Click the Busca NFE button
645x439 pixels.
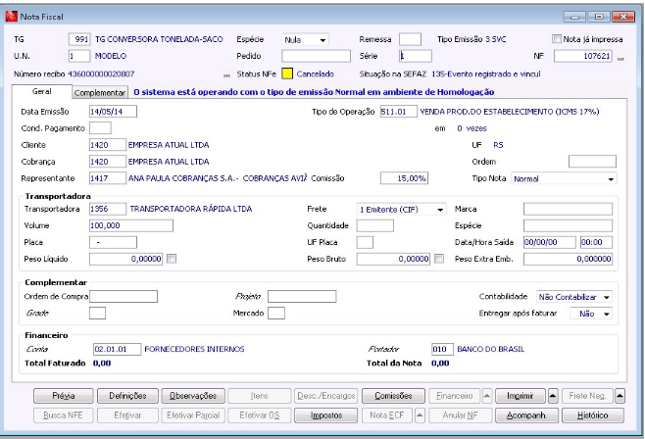click(x=64, y=415)
